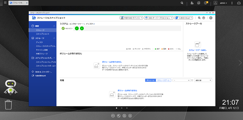Click upper ボリュームがありません link
The width and height of the screenshot is (243, 120).
[112, 62]
